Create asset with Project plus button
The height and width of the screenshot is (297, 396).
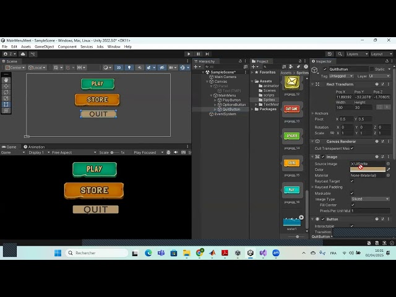[254, 67]
